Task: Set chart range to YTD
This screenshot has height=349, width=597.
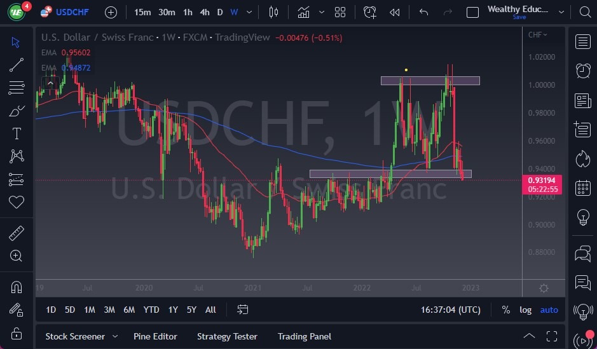Action: tap(151, 310)
